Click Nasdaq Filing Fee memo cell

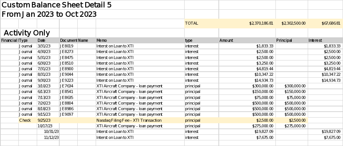[140, 120]
